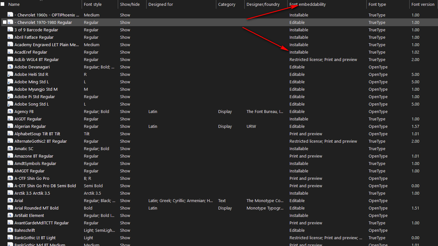This screenshot has width=438, height=246.
Task: Click 'Installable' in the AcadEref Regular row
Action: coord(299,52)
